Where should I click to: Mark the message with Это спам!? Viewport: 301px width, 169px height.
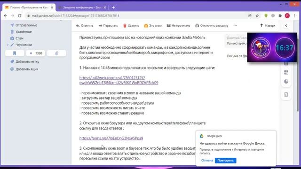pyautogui.click(x=153, y=25)
